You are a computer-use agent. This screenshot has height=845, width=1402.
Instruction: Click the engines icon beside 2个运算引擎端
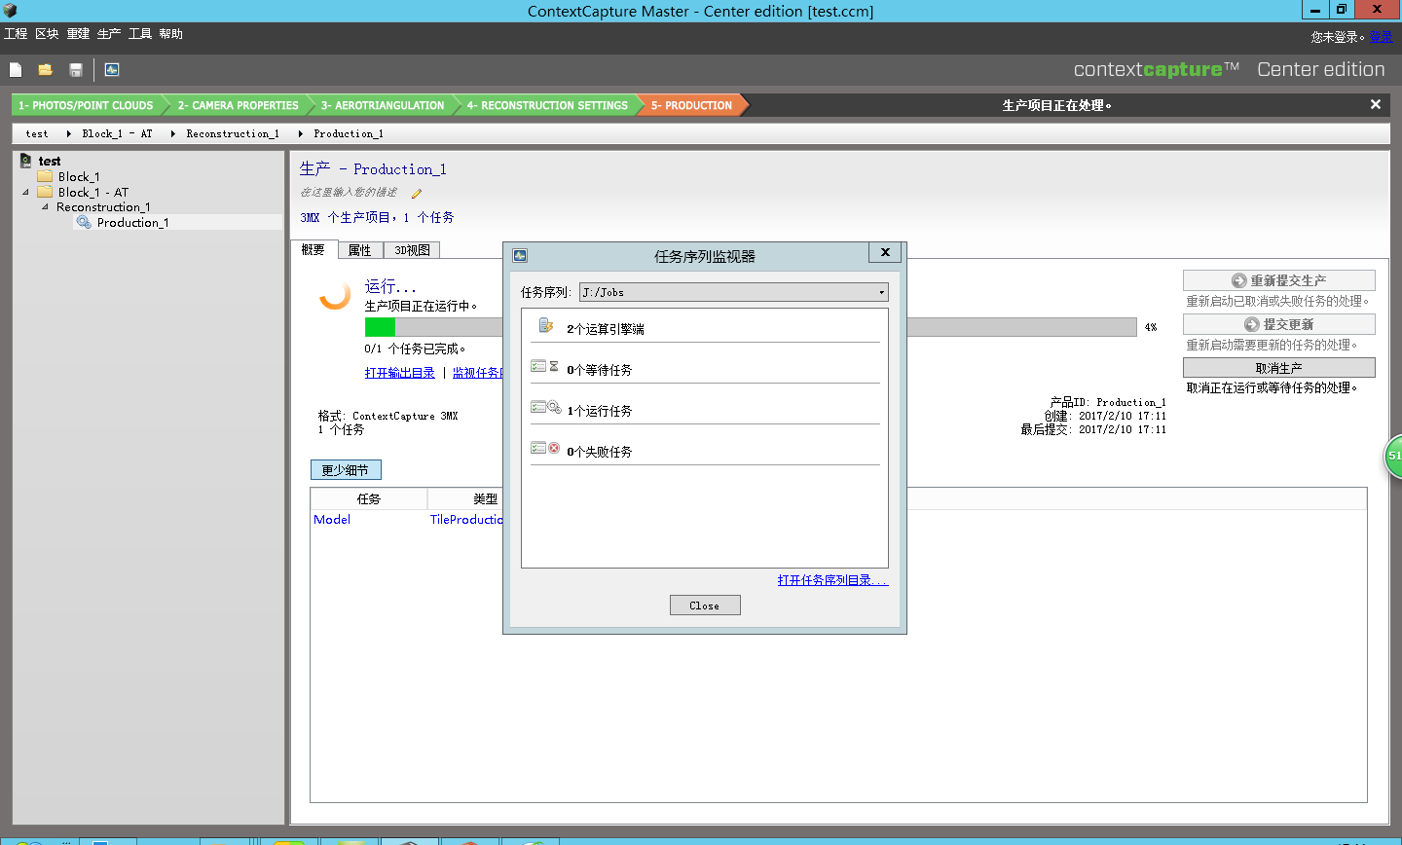coord(546,326)
